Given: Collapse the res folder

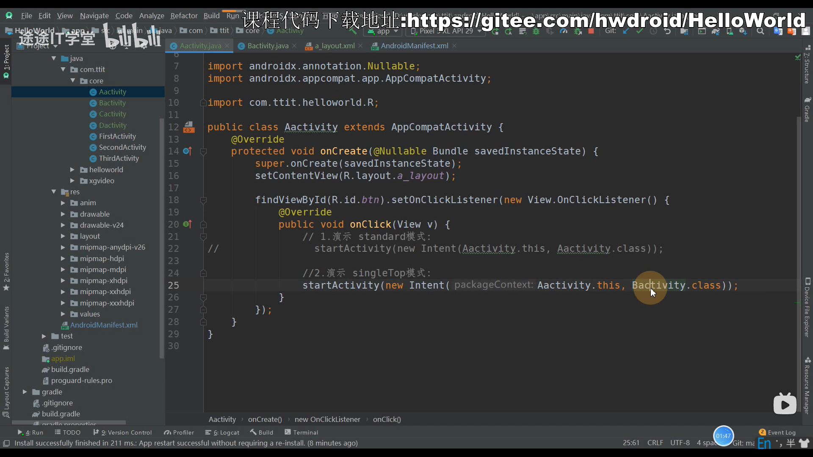Looking at the screenshot, I should coord(54,192).
